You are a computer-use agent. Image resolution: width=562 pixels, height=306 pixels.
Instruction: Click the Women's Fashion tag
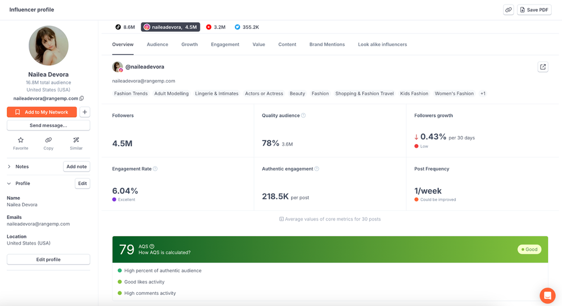pyautogui.click(x=454, y=93)
